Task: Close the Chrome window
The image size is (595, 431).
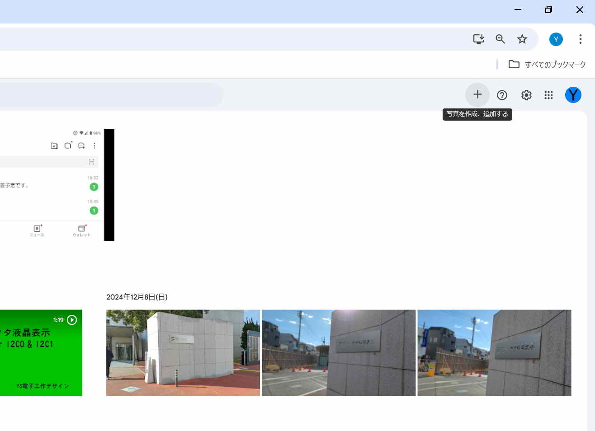Action: (x=580, y=9)
